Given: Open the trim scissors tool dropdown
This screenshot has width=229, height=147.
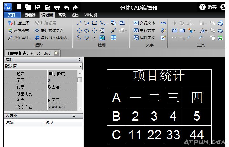Looking at the screenshot, I should (206, 31).
